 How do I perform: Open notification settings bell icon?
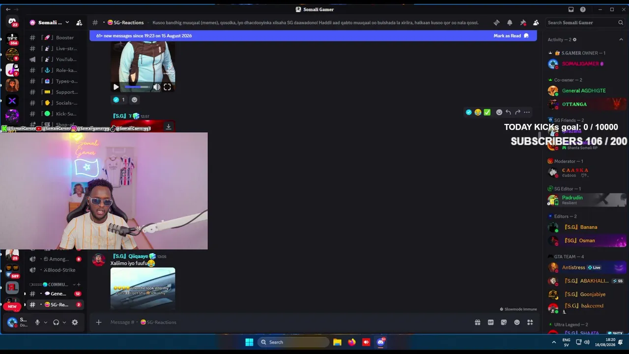(x=510, y=23)
